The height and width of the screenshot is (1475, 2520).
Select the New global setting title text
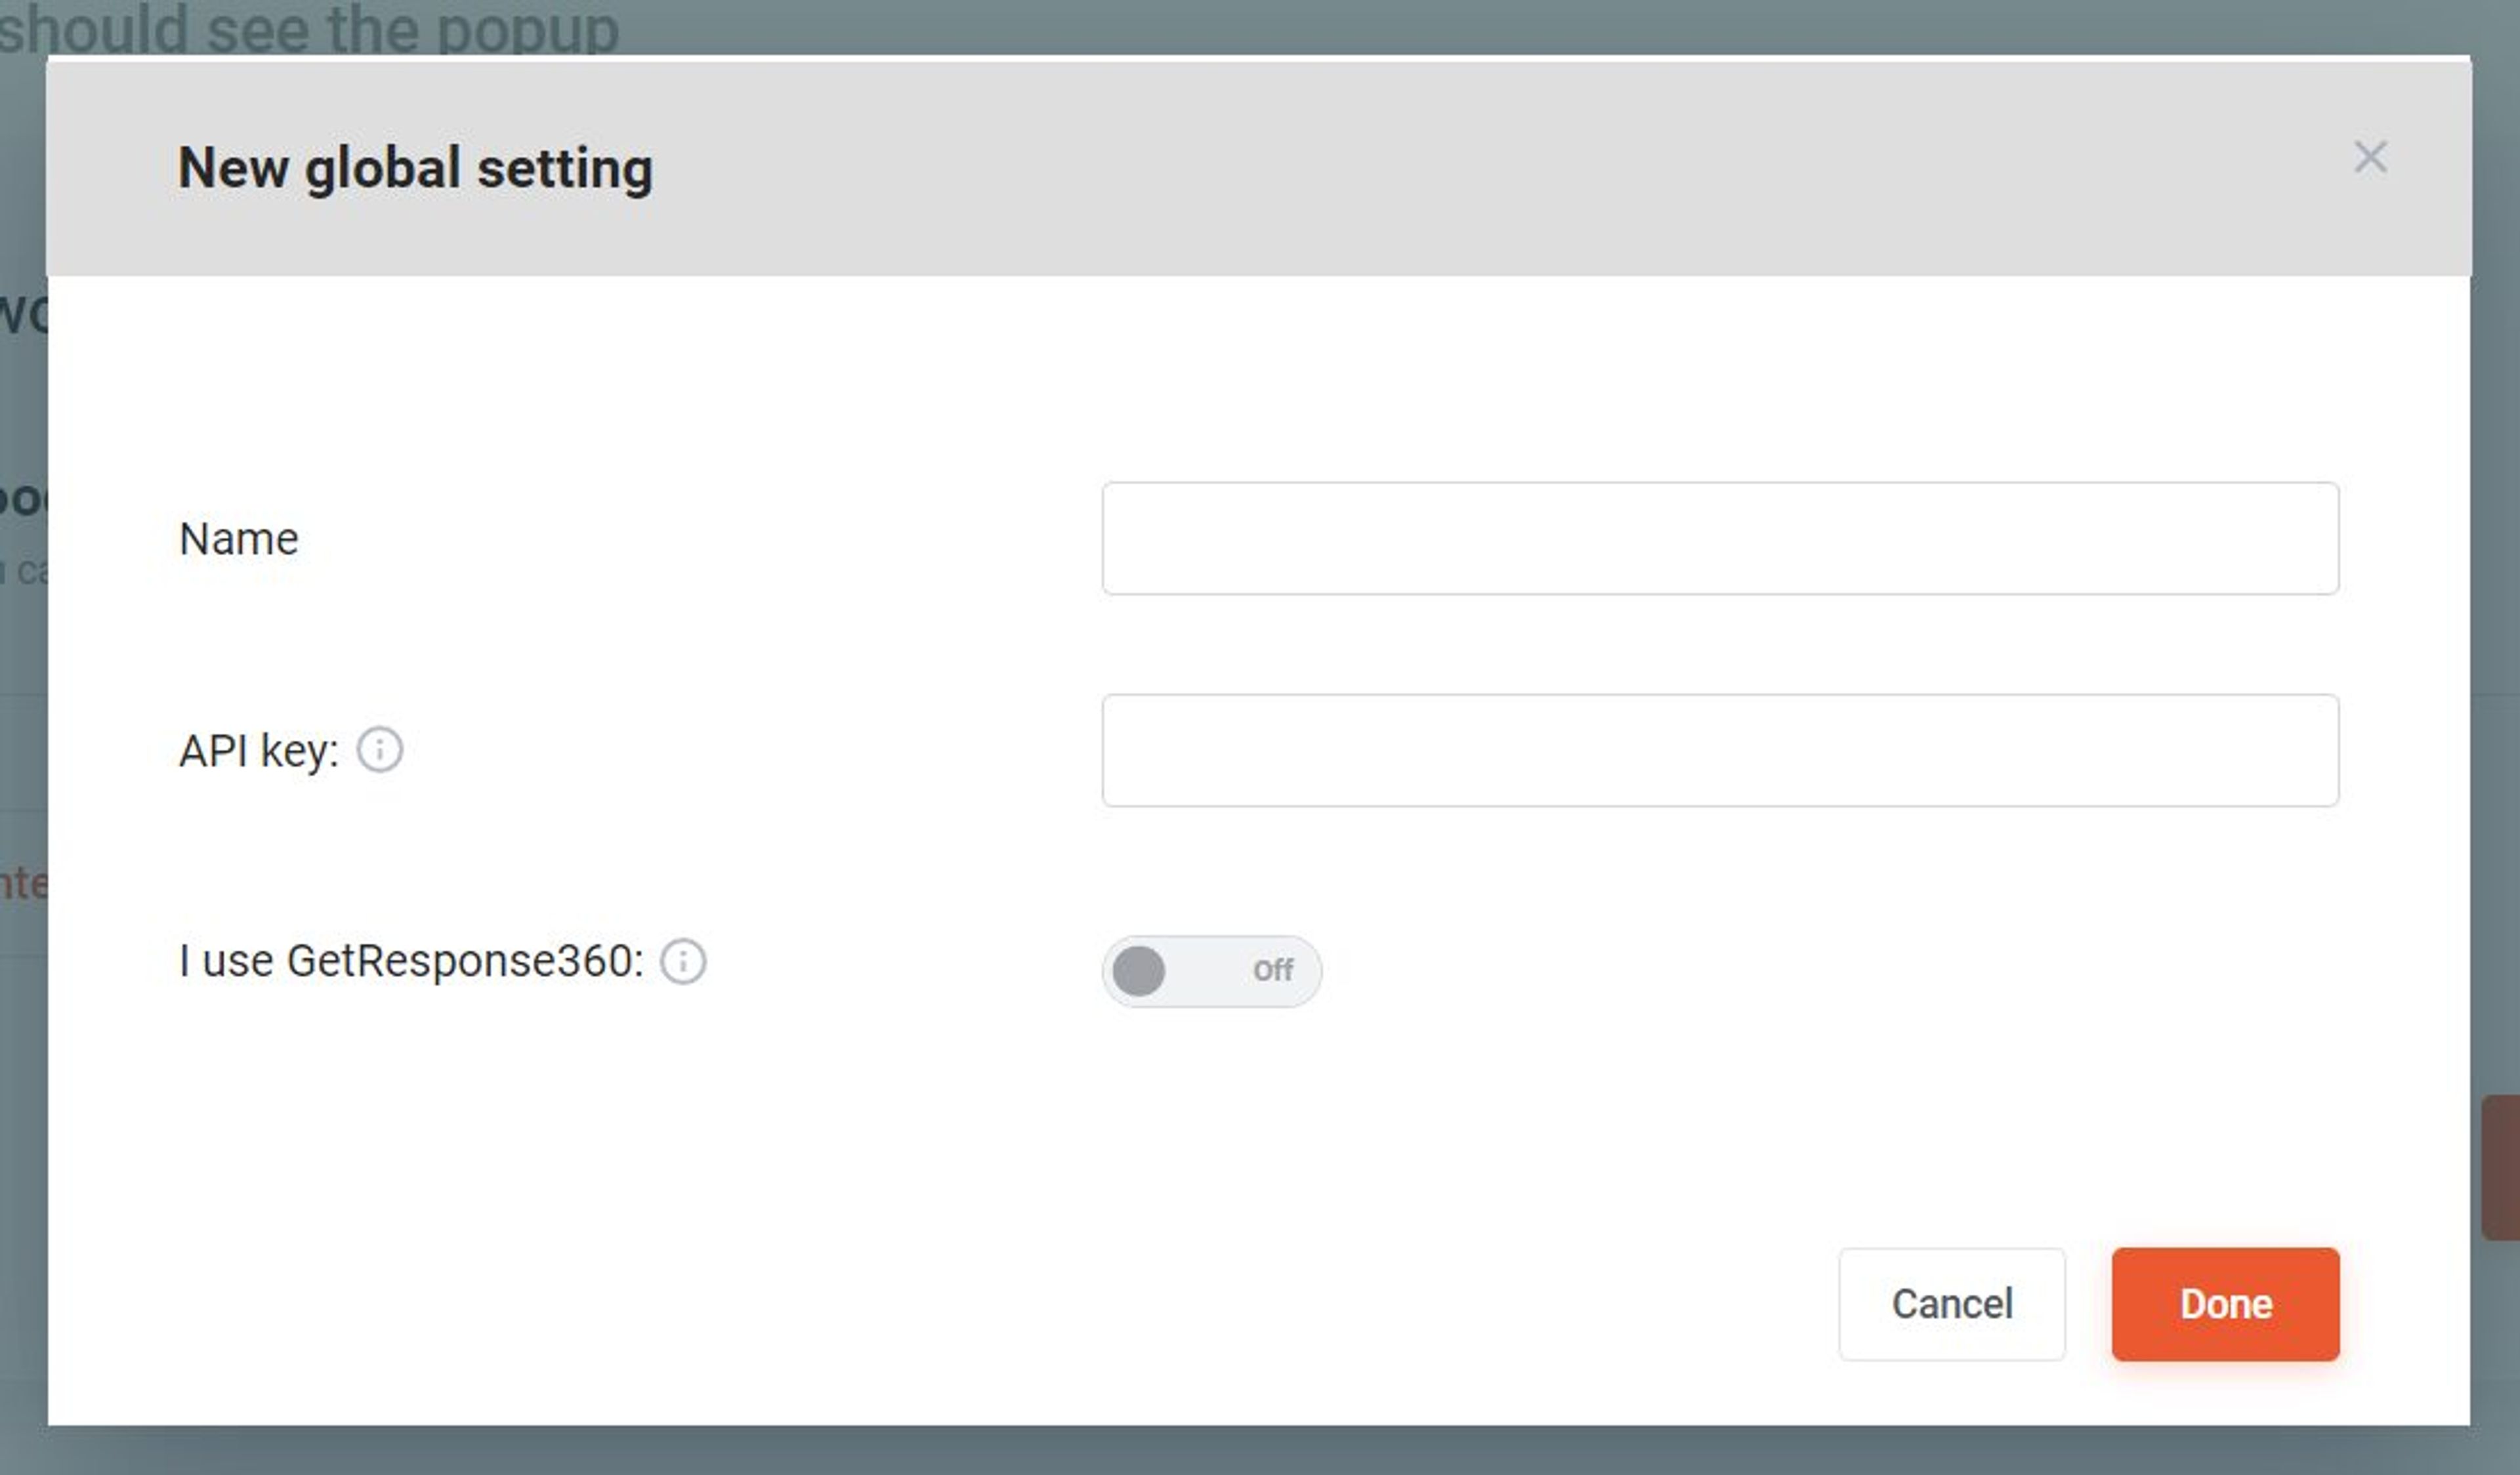415,168
